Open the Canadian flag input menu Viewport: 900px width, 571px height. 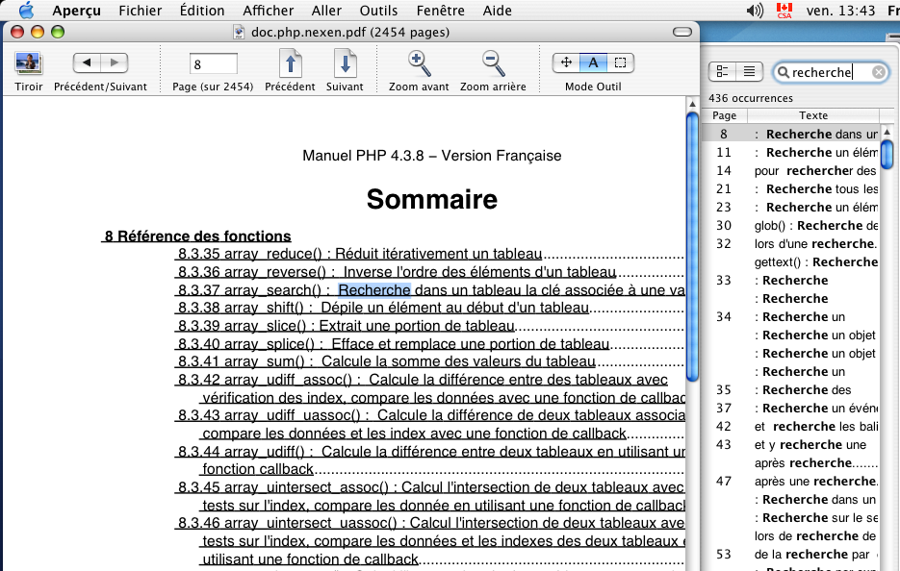[784, 11]
